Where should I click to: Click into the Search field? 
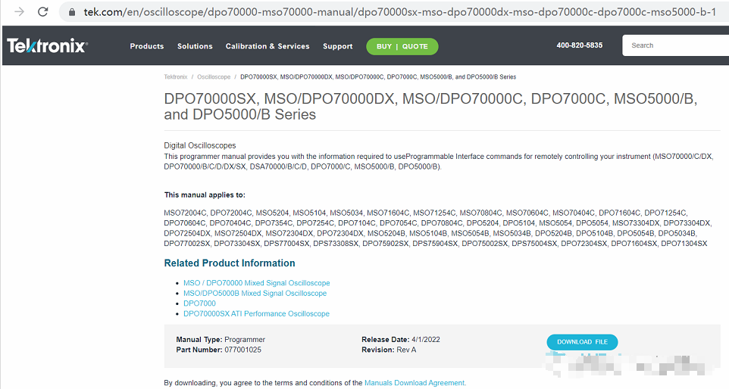pyautogui.click(x=675, y=45)
